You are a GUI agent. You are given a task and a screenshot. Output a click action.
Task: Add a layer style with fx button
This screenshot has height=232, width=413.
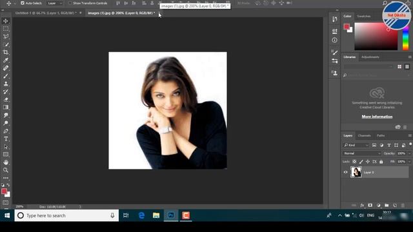pyautogui.click(x=362, y=205)
